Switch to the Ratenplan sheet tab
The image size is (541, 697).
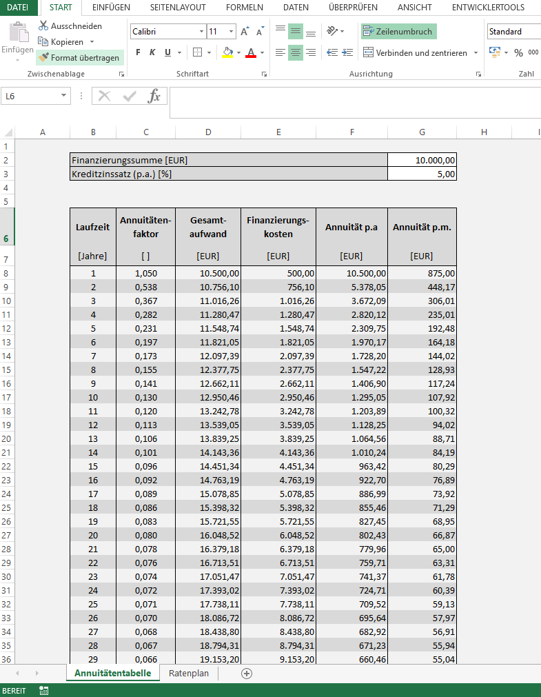pyautogui.click(x=188, y=674)
